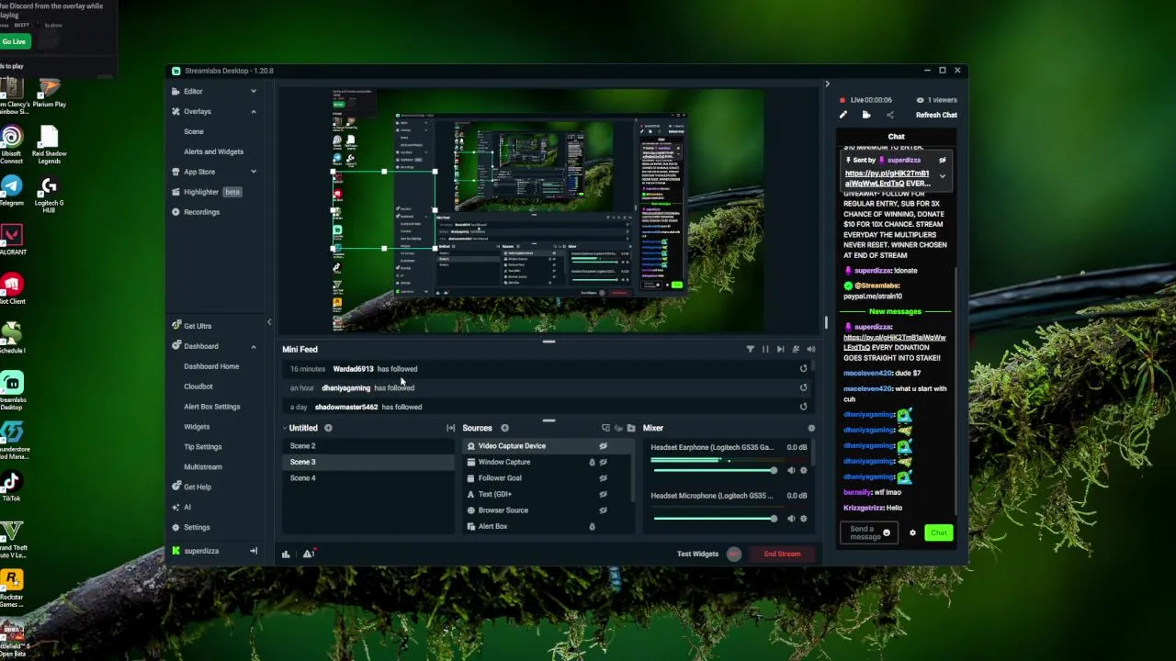Open the Untitled scene collection dropdown

(300, 428)
